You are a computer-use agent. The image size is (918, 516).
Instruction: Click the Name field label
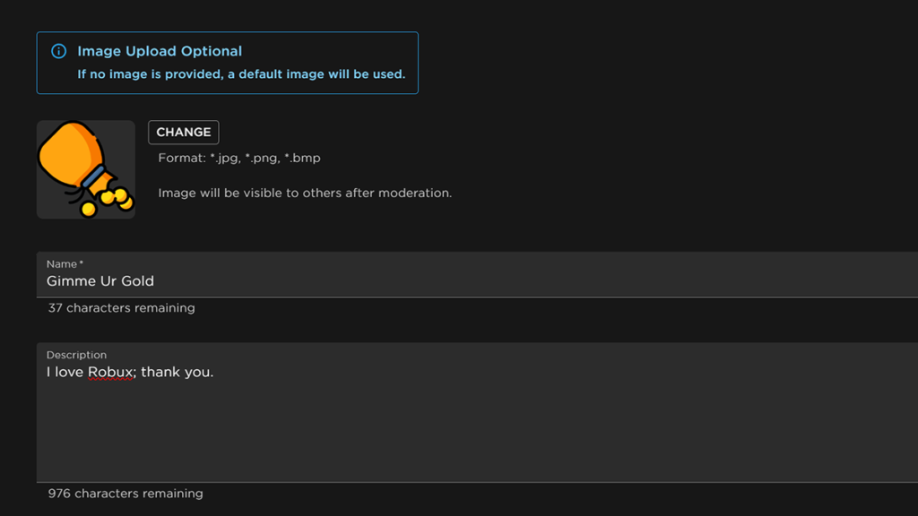(x=63, y=264)
